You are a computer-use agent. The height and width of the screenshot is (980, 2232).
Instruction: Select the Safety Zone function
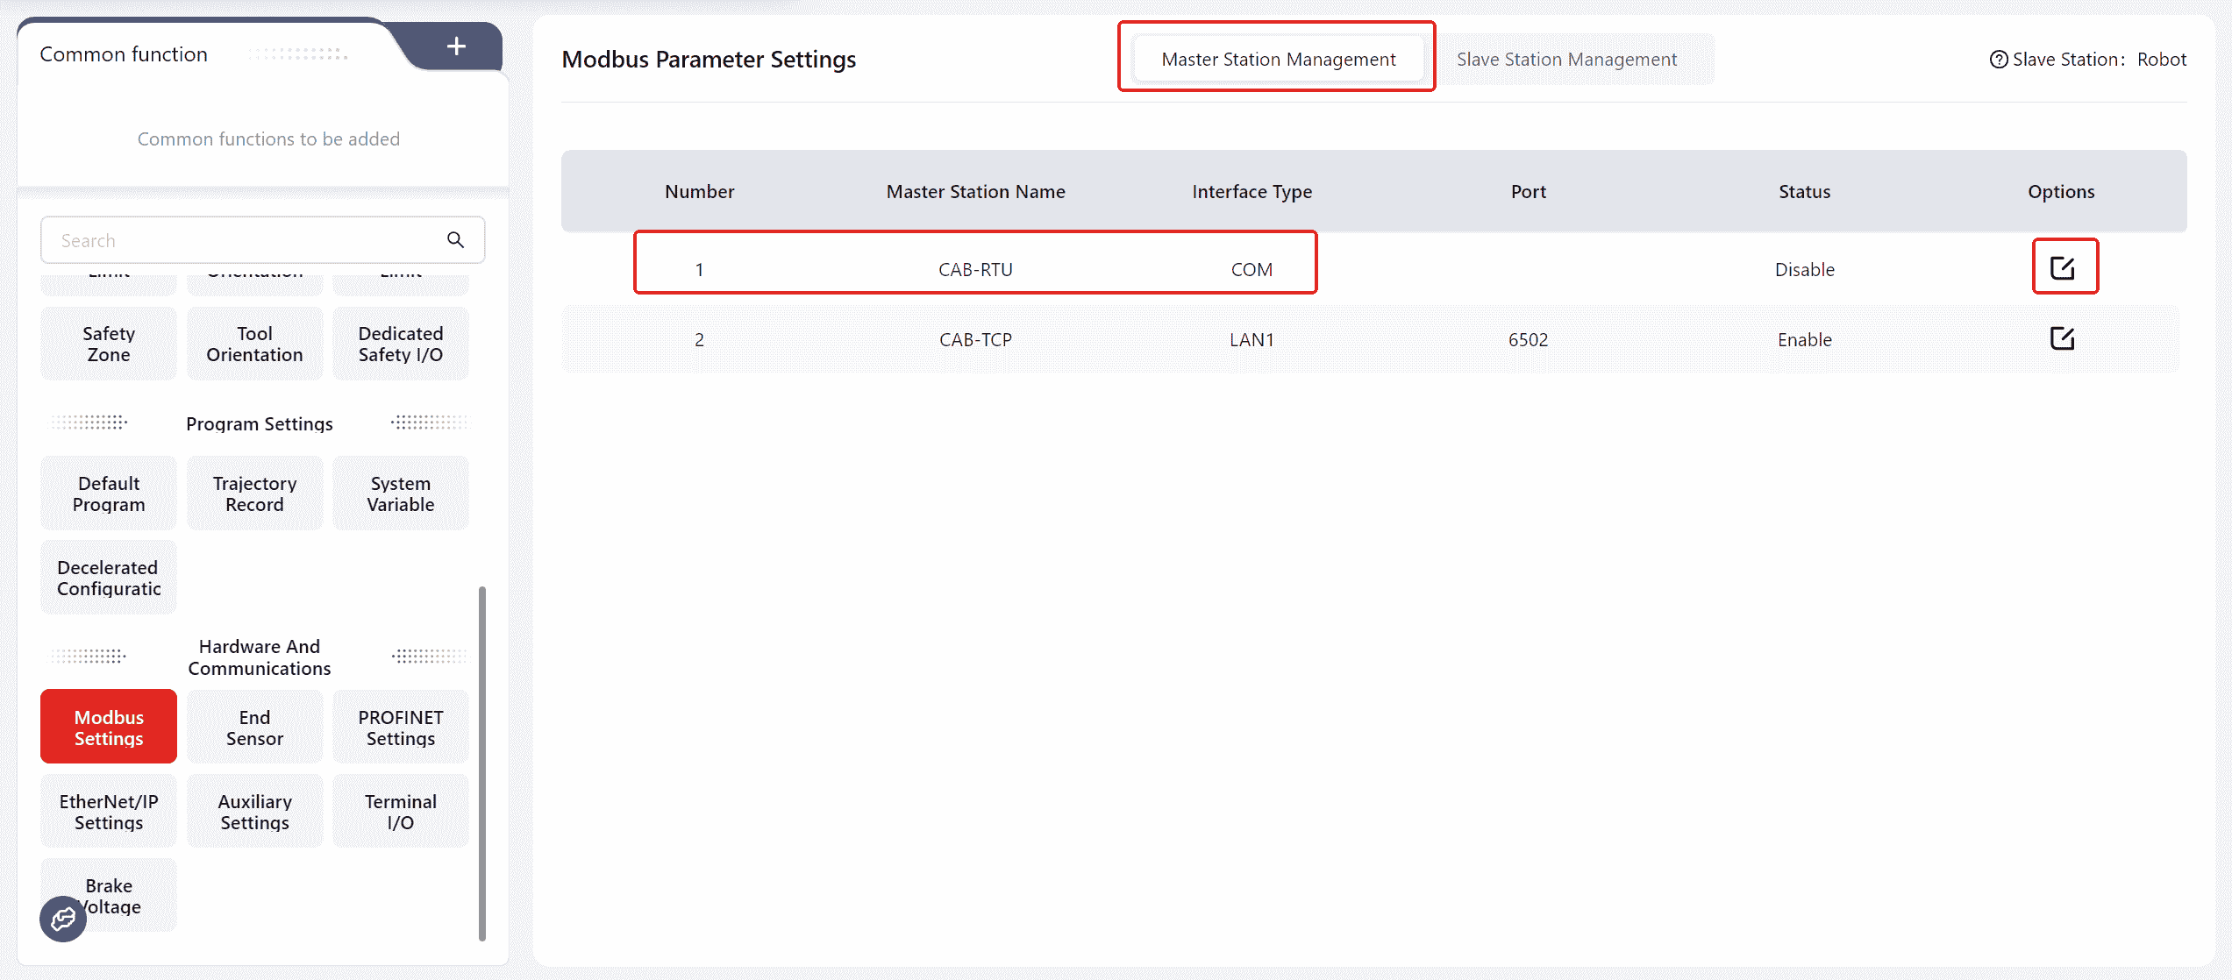point(109,344)
